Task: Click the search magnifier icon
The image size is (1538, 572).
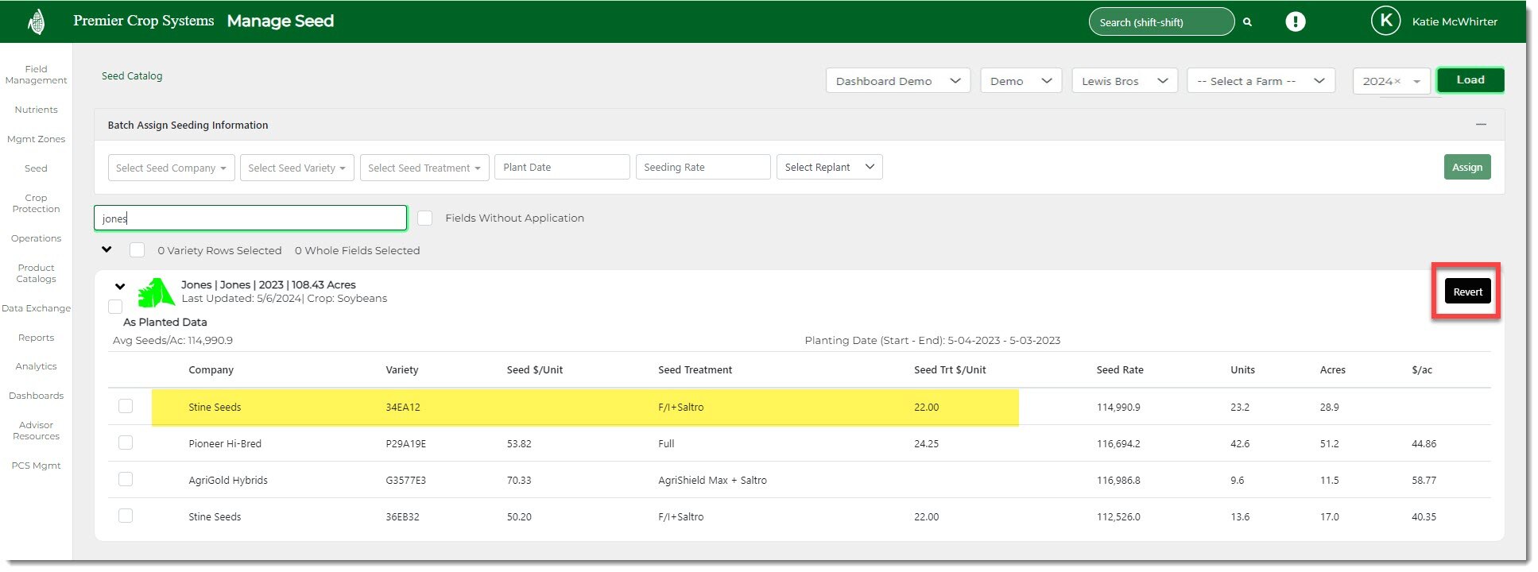Action: 1248,22
